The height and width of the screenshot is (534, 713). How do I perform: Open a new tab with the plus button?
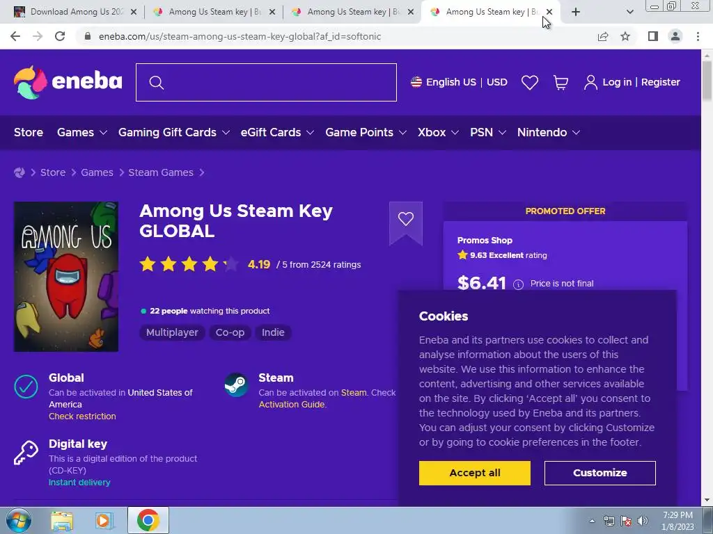click(x=576, y=12)
